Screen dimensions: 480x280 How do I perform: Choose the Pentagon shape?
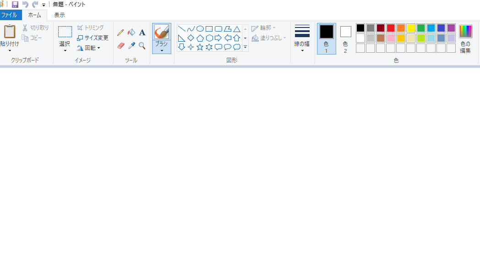(x=200, y=38)
